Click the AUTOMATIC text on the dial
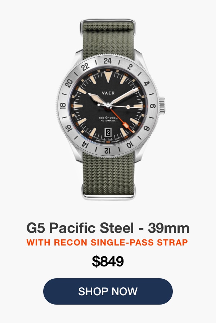This screenshot has width=216, height=323. [108, 121]
